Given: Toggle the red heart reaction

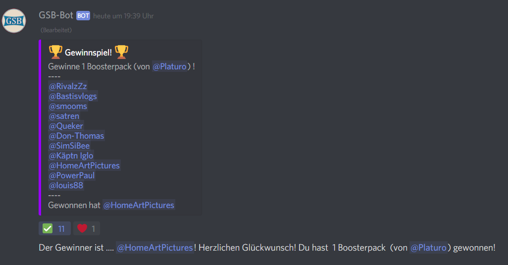Looking at the screenshot, I should (87, 229).
